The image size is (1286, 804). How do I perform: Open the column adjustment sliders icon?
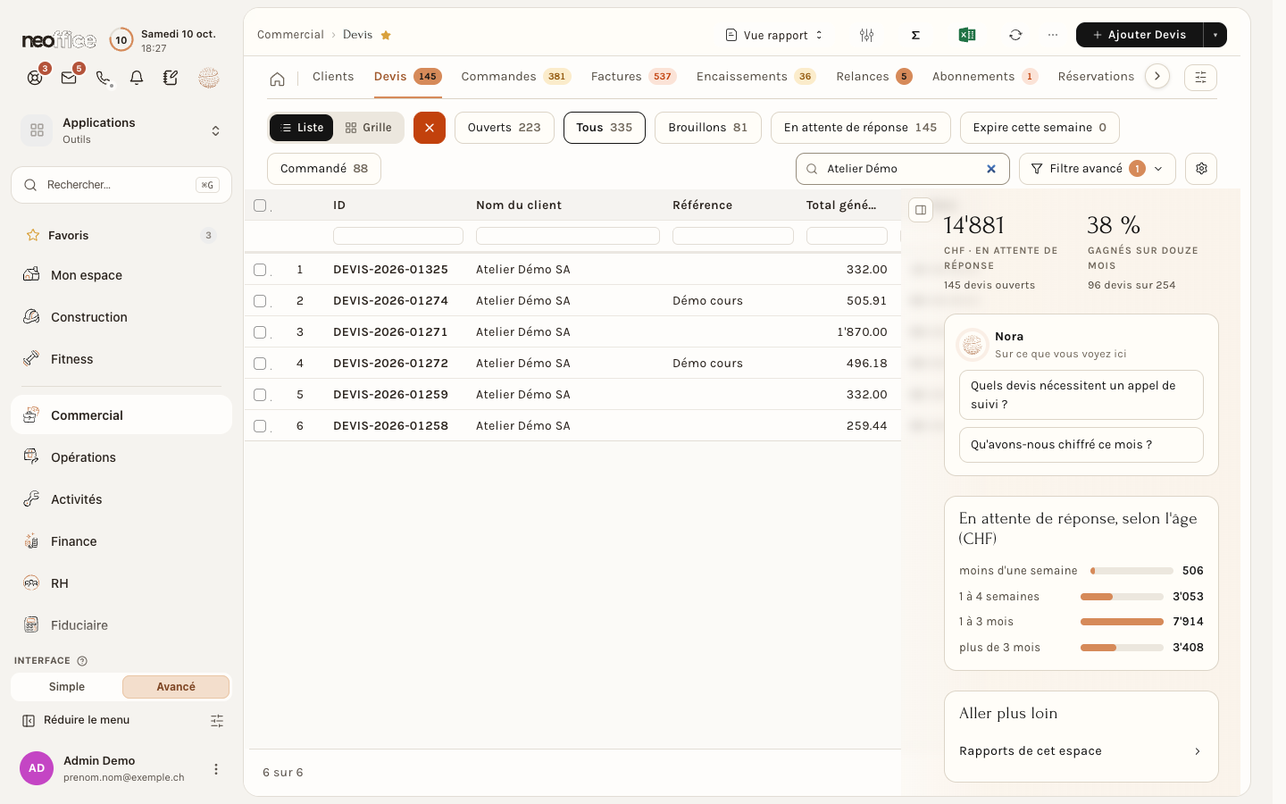[x=866, y=35]
